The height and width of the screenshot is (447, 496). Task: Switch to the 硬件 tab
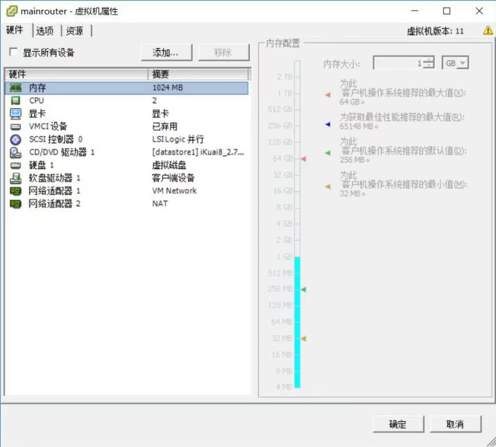pos(15,30)
